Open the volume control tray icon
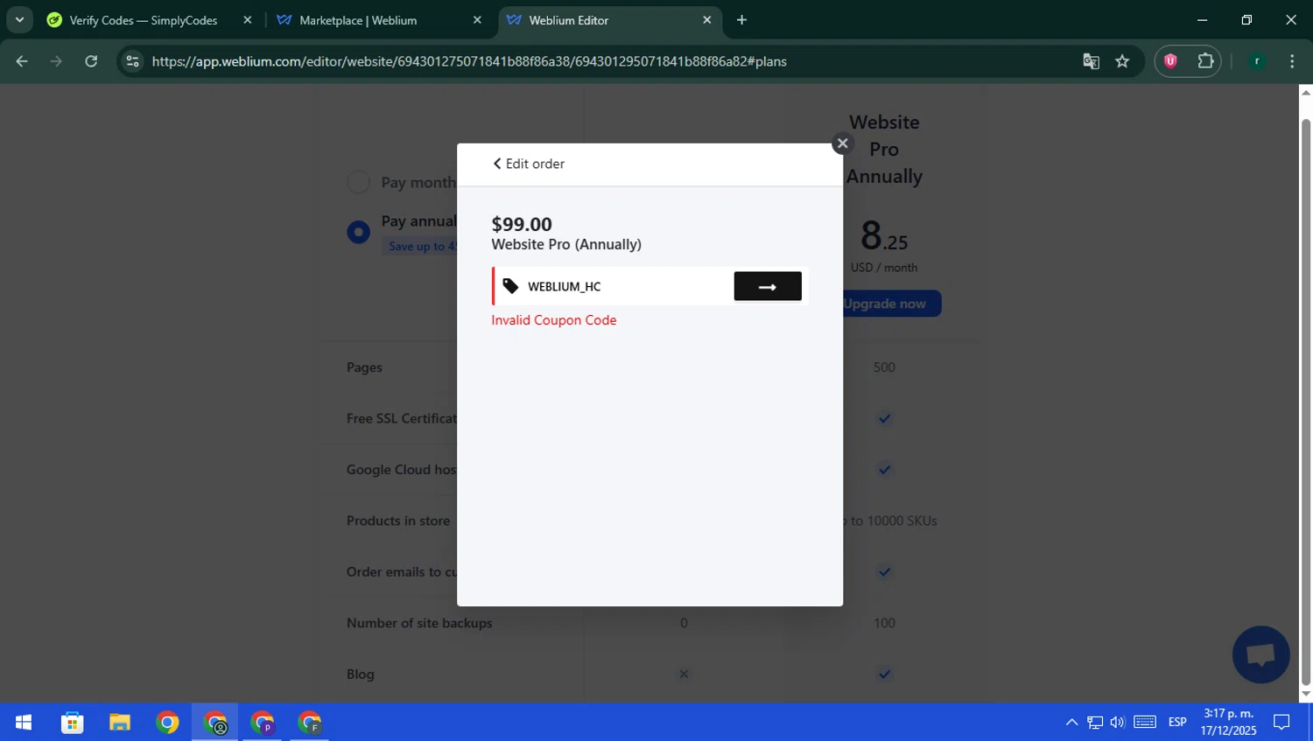The width and height of the screenshot is (1313, 741). 1118,723
